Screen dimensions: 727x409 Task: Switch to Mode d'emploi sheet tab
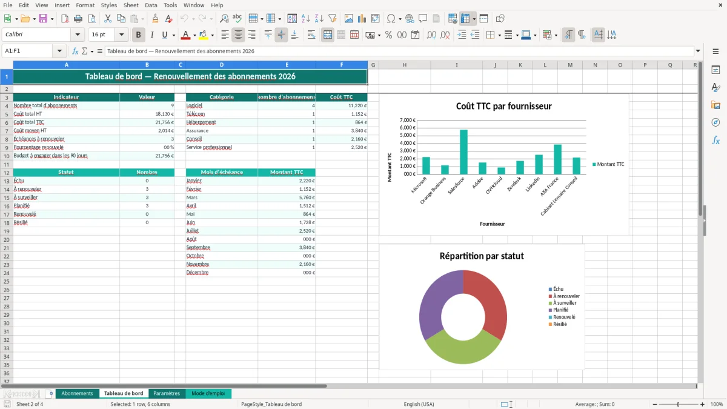208,394
